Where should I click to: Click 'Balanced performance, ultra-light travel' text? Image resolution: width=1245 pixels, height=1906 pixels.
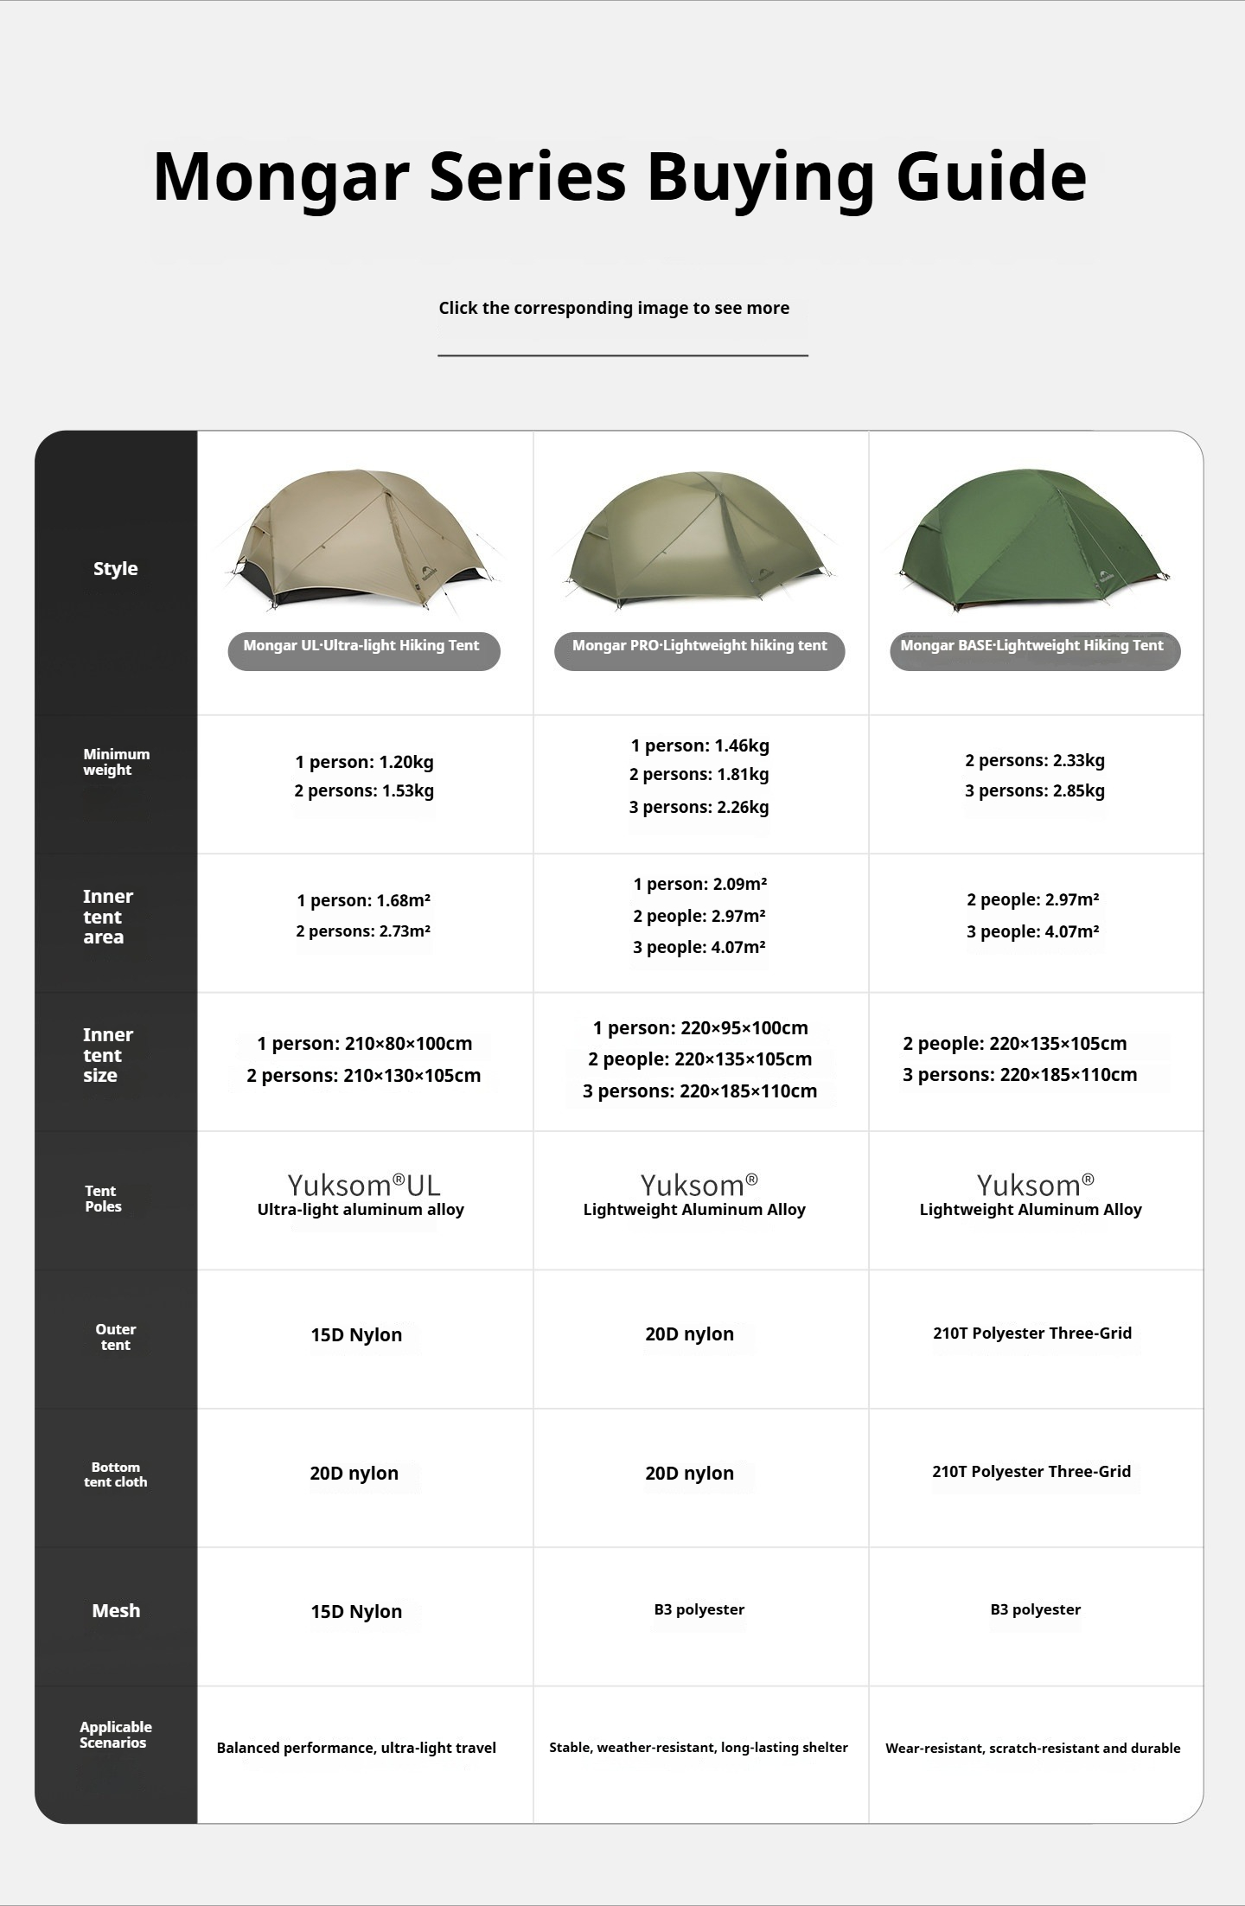[x=356, y=1748]
